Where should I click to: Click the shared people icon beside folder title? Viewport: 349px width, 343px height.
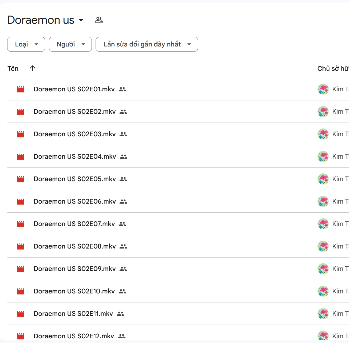(x=99, y=20)
